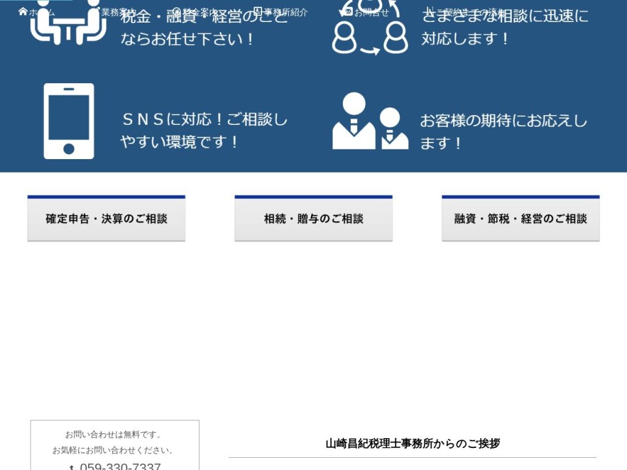Click text さまざまな相談に迅速に対応します！
Viewport: 627px width, 470px height.
(x=505, y=27)
